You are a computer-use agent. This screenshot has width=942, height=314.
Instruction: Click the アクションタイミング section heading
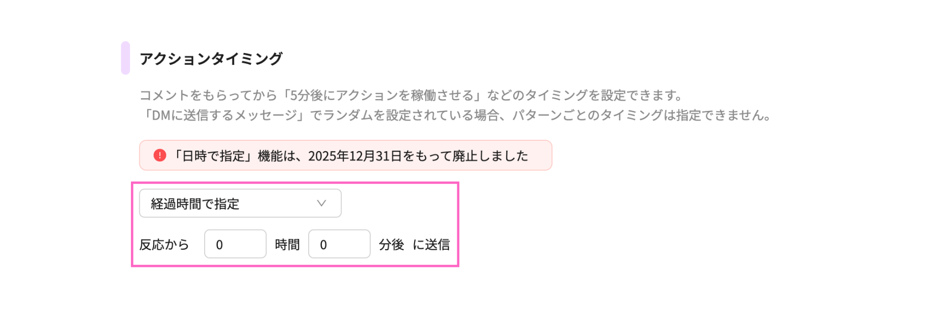click(x=211, y=58)
